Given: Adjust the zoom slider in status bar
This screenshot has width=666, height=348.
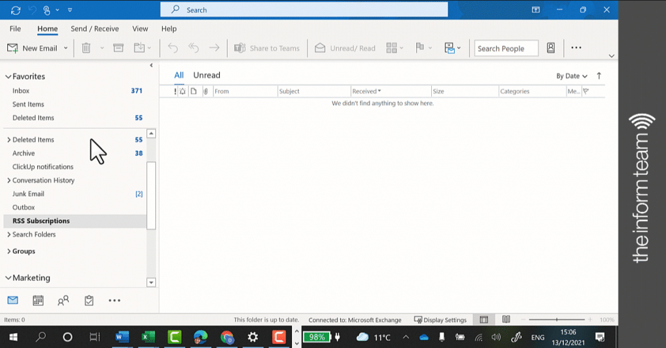Looking at the screenshot, I should pos(557,319).
